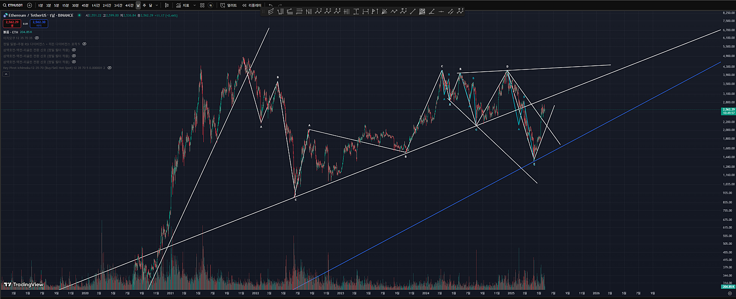Image resolution: width=736 pixels, height=299 pixels.
Task: Redo the last chart action
Action: tap(280, 6)
